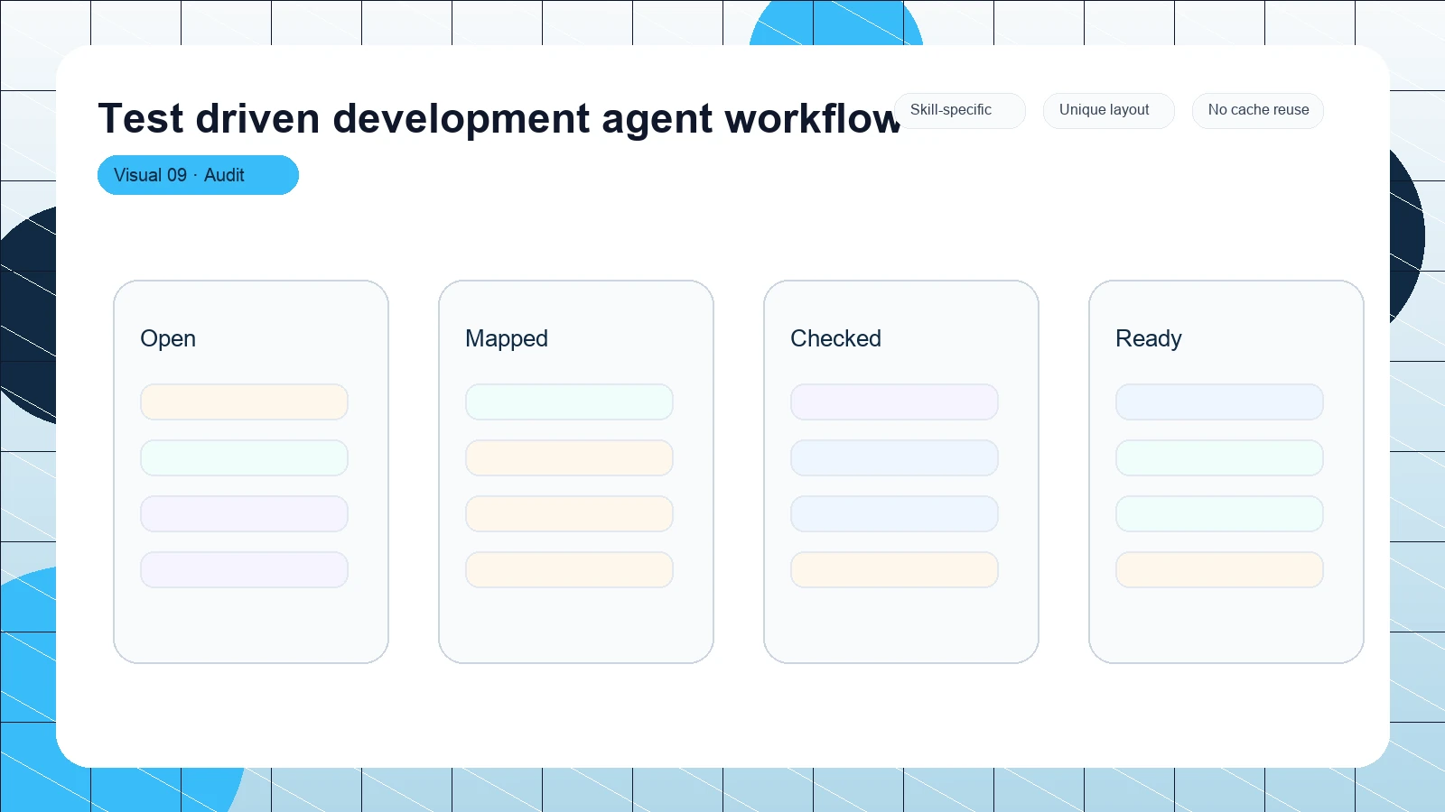The image size is (1445, 812).
Task: Pick the top green item in Mapped column
Action: click(x=569, y=401)
